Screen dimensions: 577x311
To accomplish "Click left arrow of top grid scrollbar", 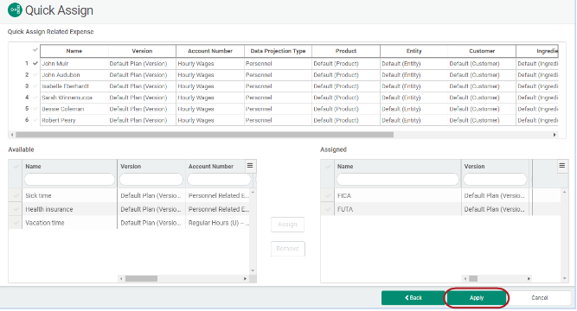I will 12,135.
